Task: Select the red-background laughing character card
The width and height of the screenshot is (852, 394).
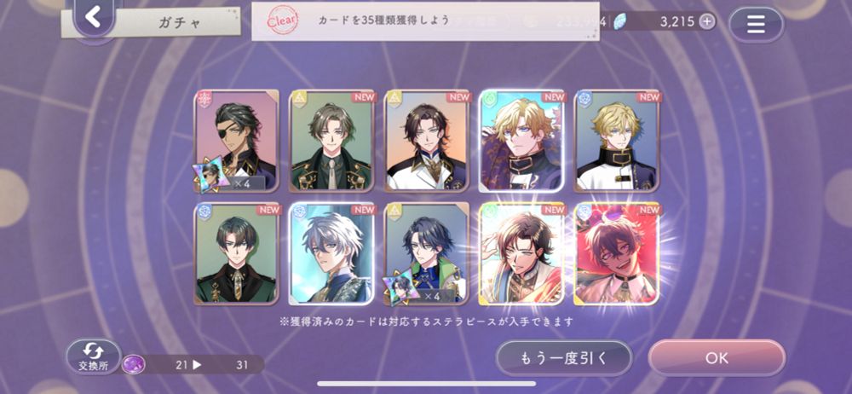Action: 617,253
